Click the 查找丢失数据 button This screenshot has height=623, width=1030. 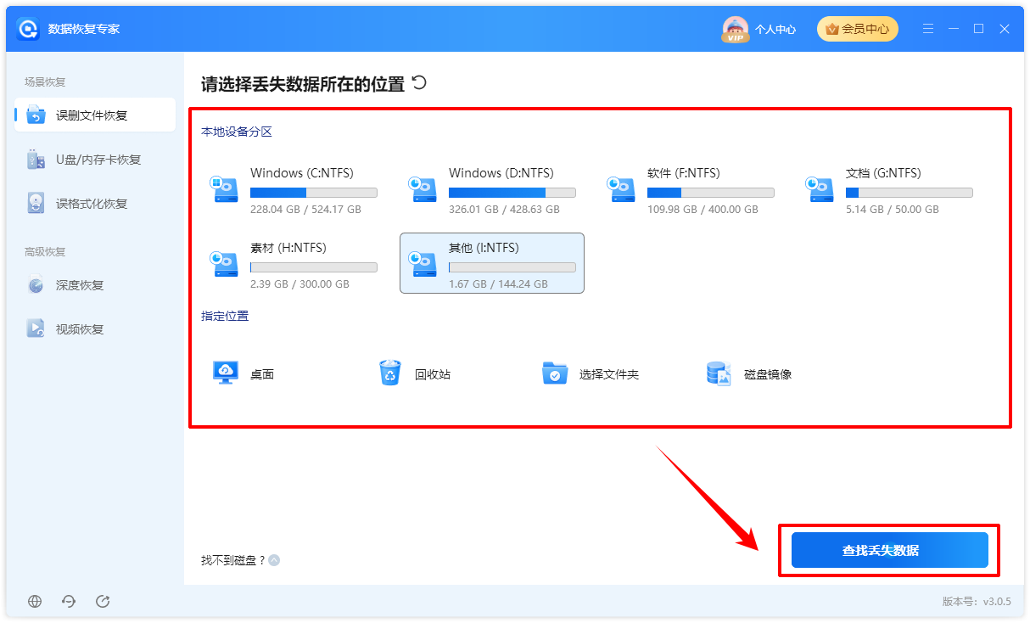889,550
